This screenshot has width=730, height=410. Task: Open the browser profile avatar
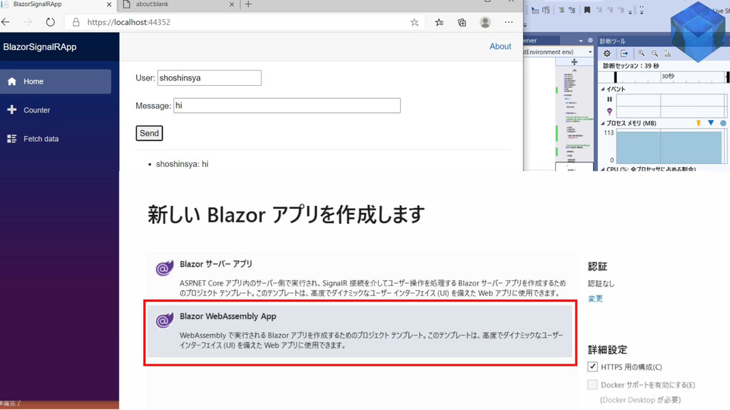pos(485,22)
